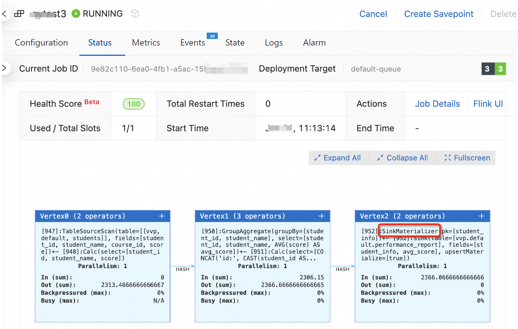Click the deployment type icon beside the name
This screenshot has height=329, width=518.
tap(19, 14)
